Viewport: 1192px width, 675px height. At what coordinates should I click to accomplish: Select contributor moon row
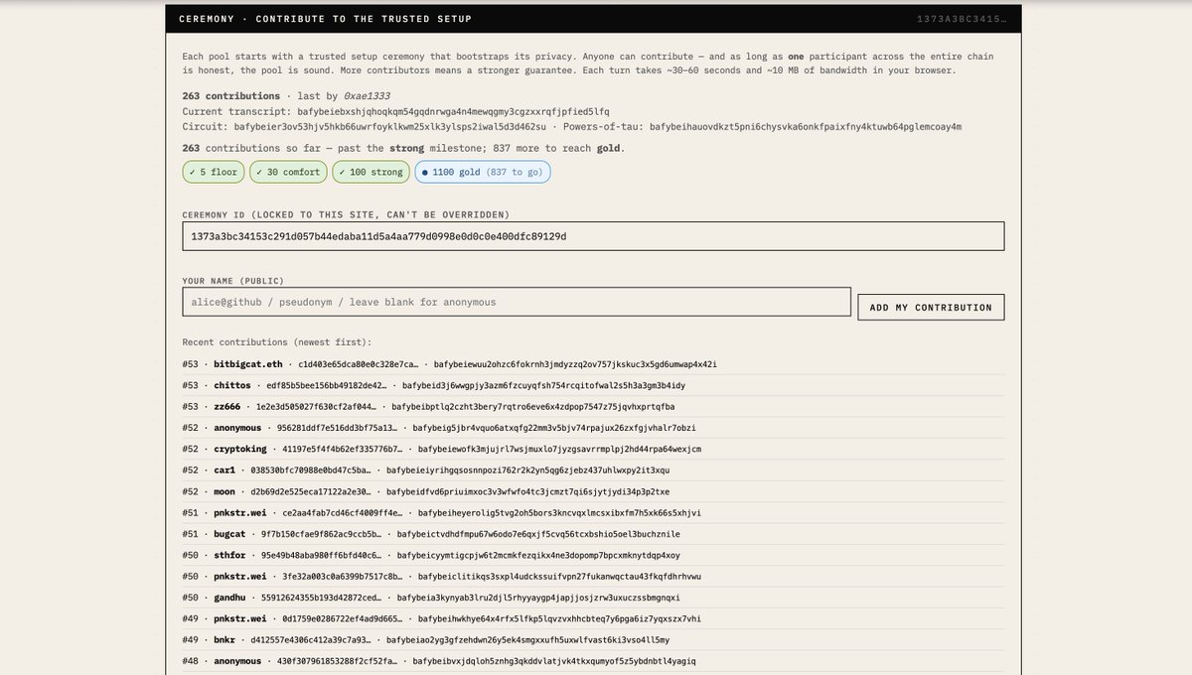(x=593, y=491)
